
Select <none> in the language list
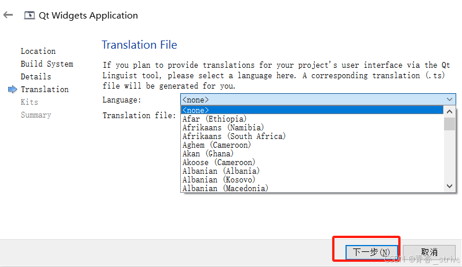click(312, 110)
